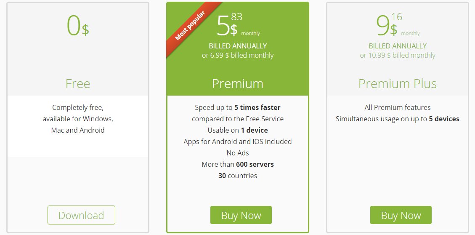Click '5 times faster' feature text
The width and height of the screenshot is (475, 235).
click(257, 107)
